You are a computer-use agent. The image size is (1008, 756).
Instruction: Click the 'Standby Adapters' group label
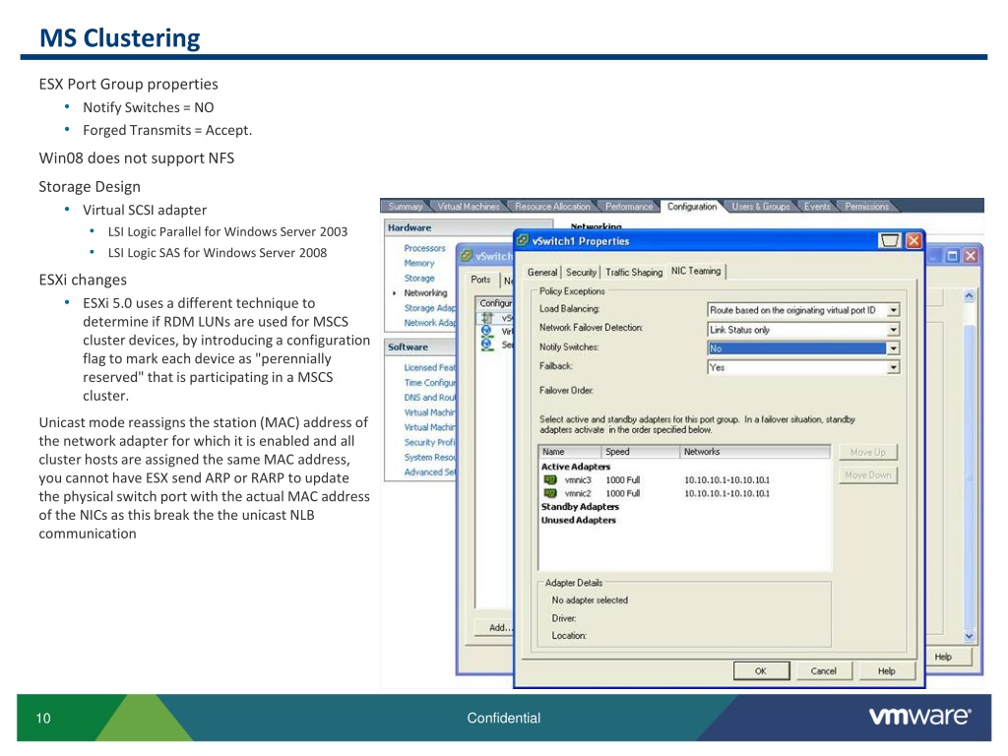point(580,507)
